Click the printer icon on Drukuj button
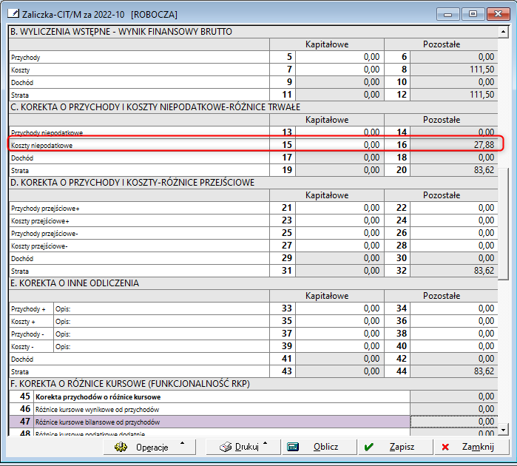This screenshot has width=517, height=466. (x=226, y=447)
